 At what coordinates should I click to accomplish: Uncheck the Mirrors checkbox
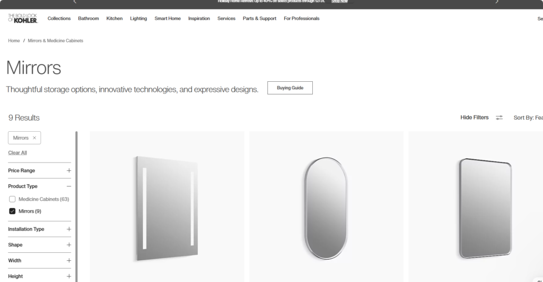coord(12,211)
